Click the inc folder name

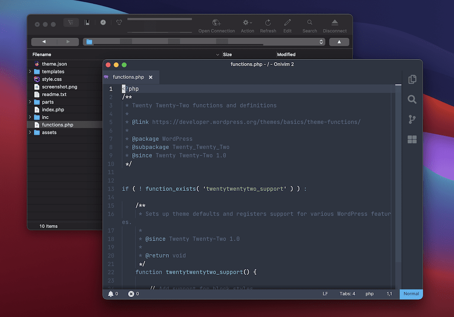45,117
